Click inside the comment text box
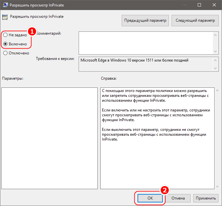Viewport: 222px width, 206px height. 146,43
